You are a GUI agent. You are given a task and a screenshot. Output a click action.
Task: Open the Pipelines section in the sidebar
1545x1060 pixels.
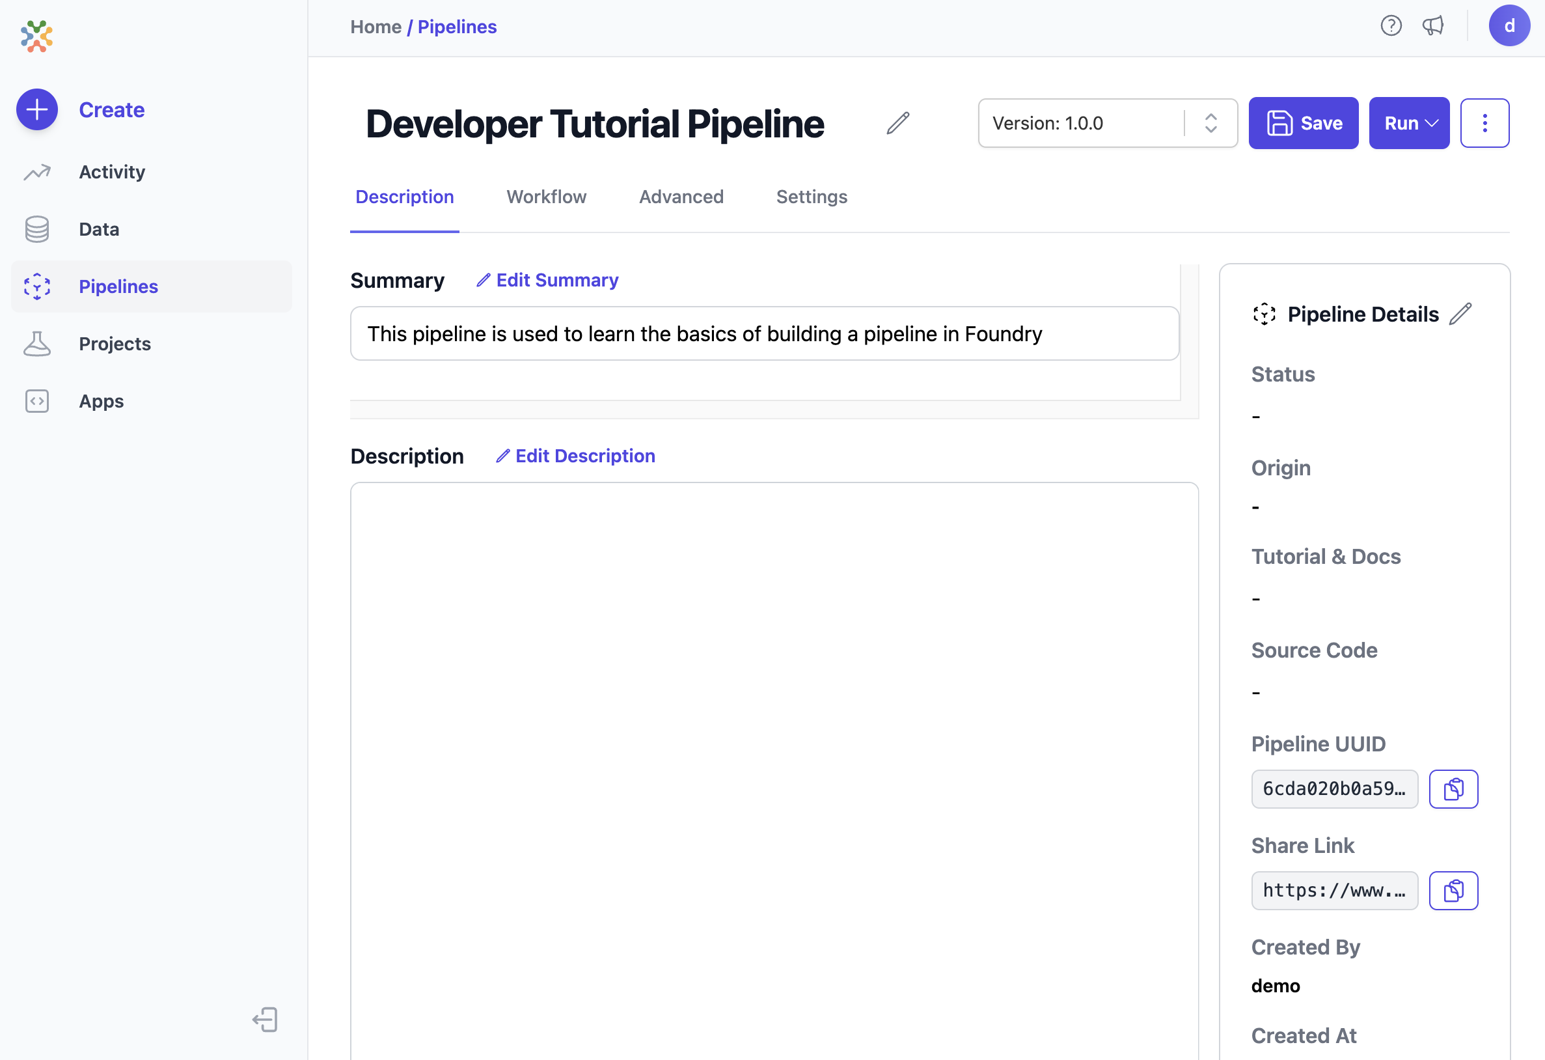point(118,286)
